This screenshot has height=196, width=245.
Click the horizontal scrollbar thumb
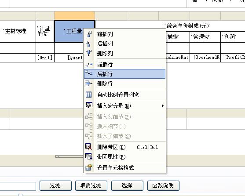[69, 156]
